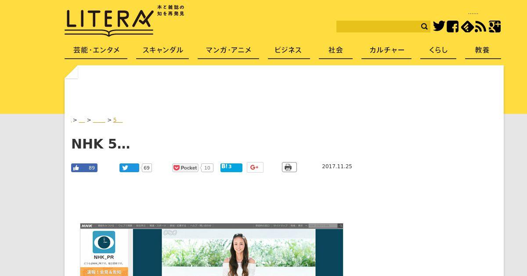527x276 pixels.
Task: Click the tweet count bubble showing 69
Action: 147,168
